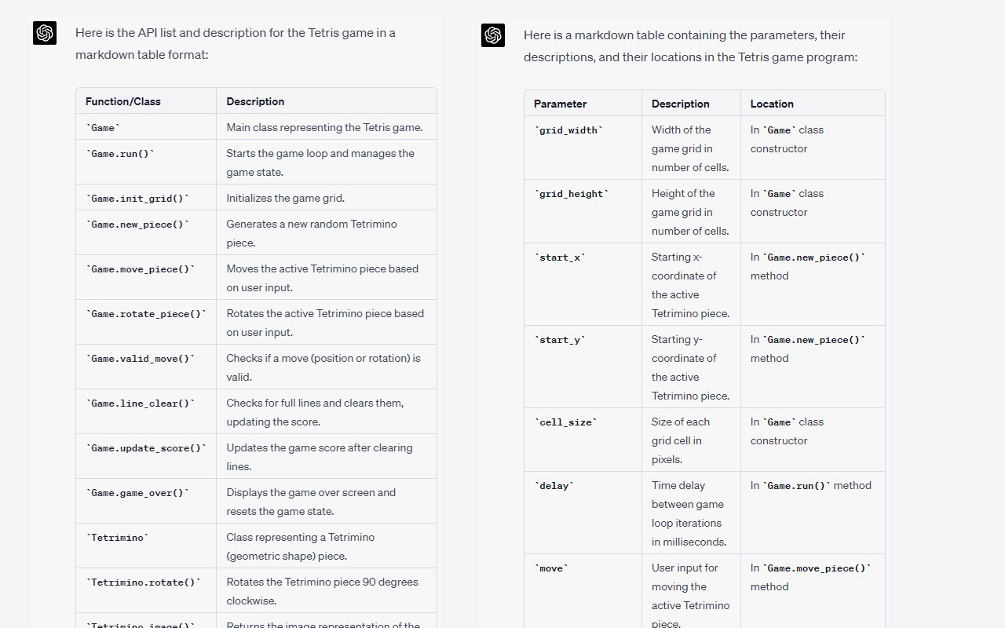
Task: Click the `Game.game_over()` function name
Action: [x=137, y=492]
